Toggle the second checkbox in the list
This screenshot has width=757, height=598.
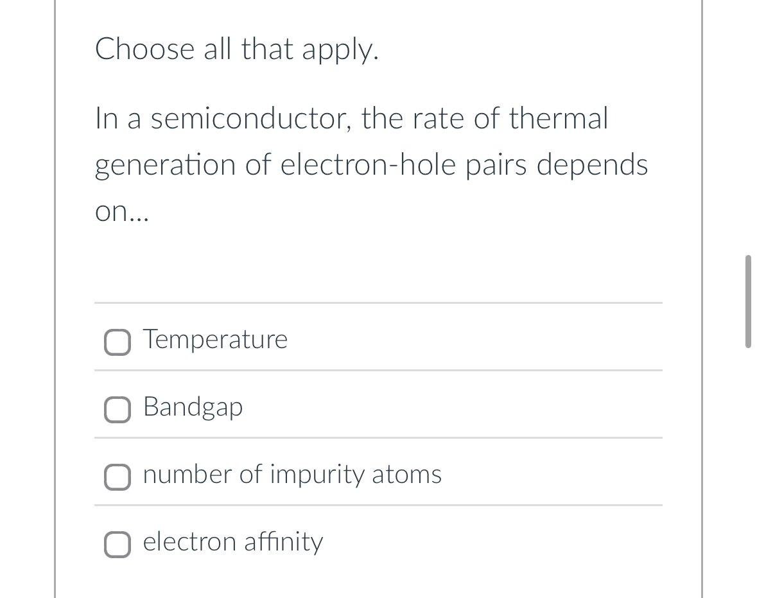(117, 409)
